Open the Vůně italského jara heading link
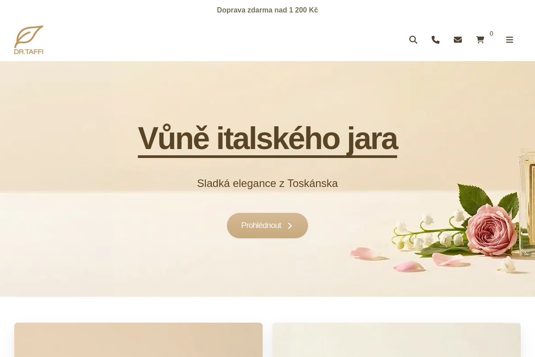The height and width of the screenshot is (357, 535). point(267,138)
